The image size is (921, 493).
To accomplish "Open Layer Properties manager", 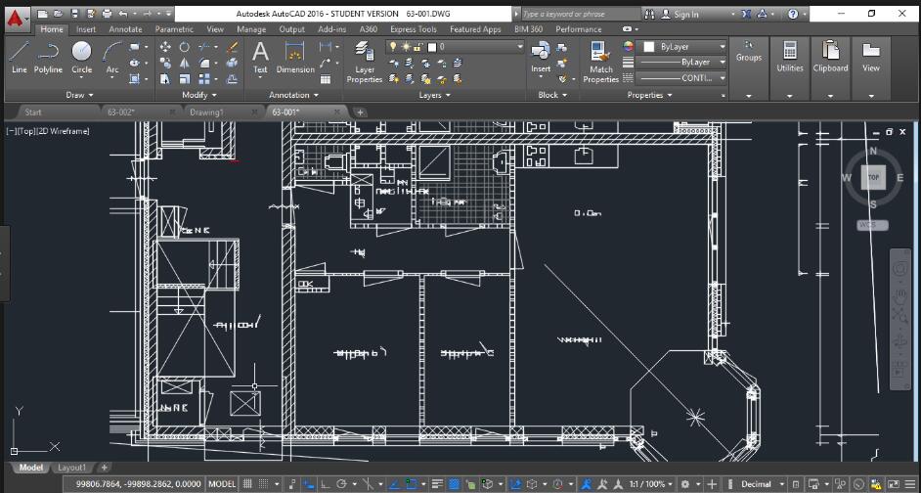I will pos(364,62).
